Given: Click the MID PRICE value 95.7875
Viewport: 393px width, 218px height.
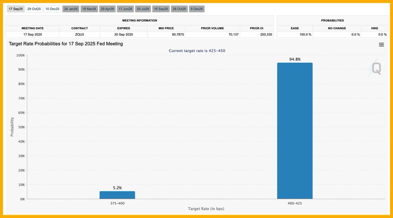Looking at the screenshot, I should [x=178, y=34].
